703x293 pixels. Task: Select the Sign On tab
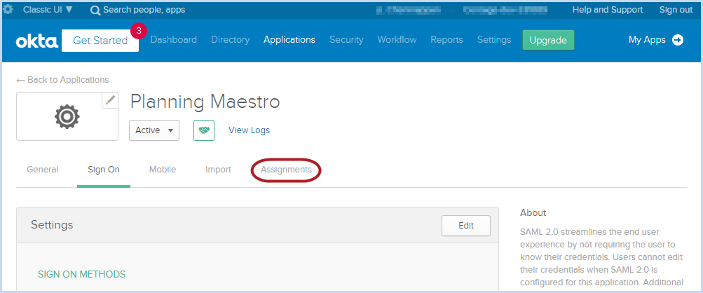click(104, 170)
